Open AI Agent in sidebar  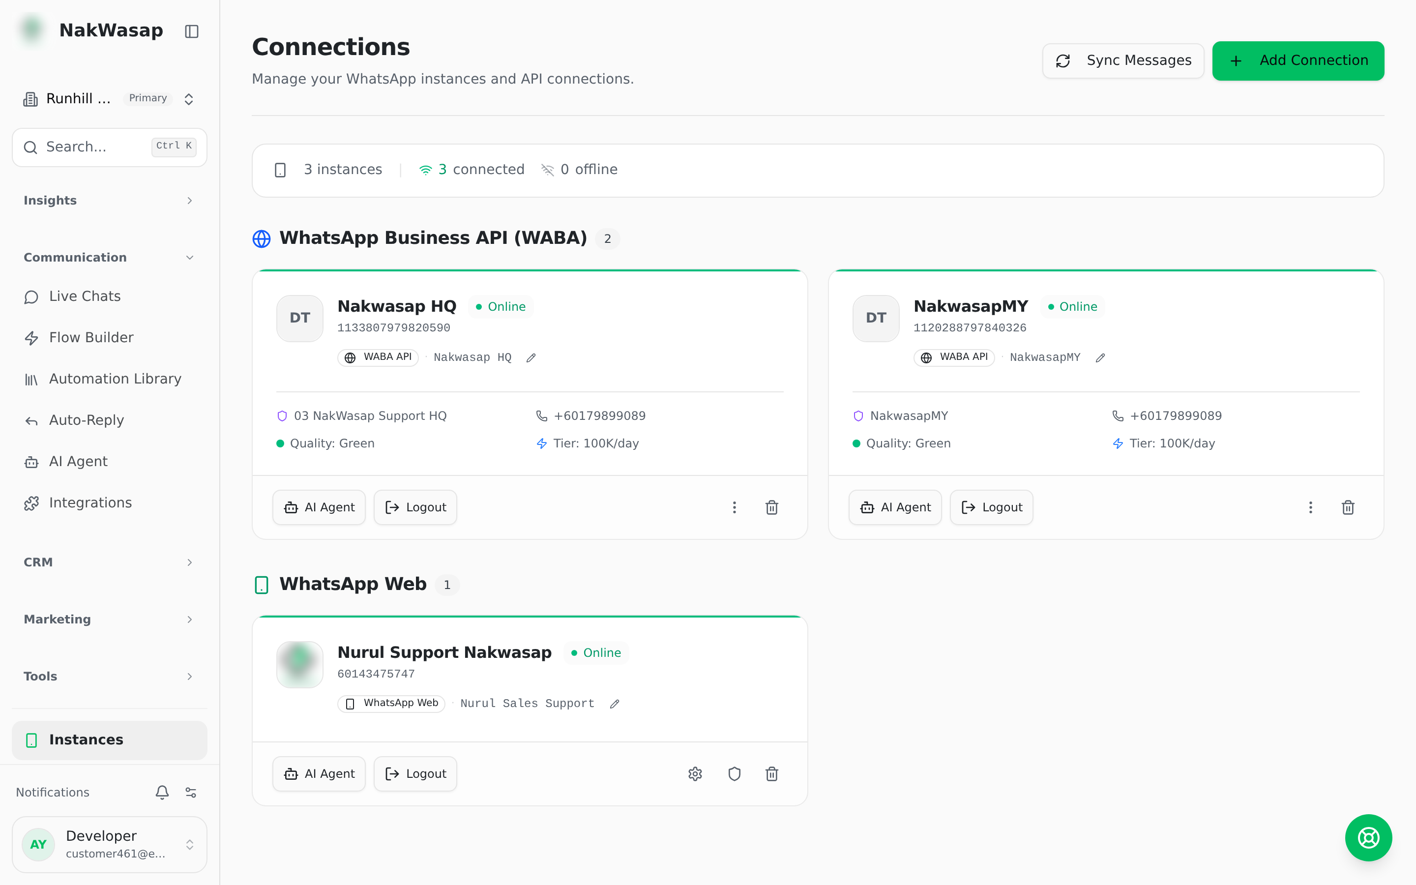(x=110, y=462)
